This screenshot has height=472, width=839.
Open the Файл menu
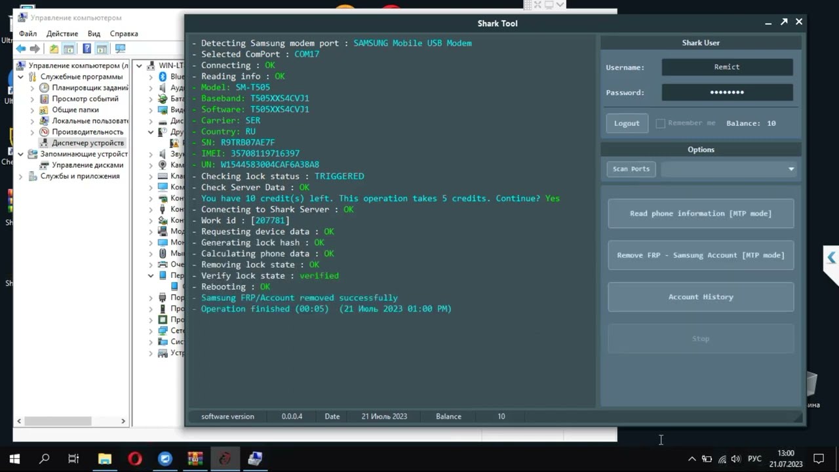tap(28, 33)
